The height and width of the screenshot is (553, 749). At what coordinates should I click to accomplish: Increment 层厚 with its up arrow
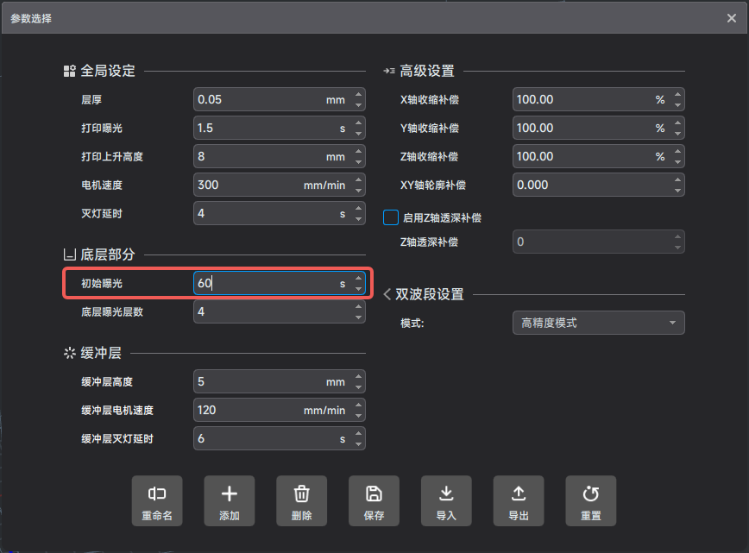click(359, 94)
